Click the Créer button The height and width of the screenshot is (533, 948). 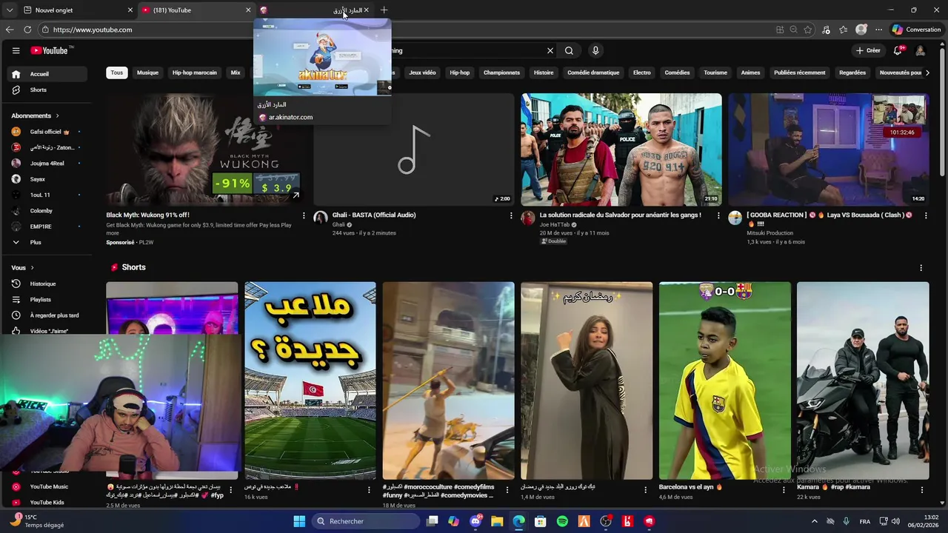(868, 50)
